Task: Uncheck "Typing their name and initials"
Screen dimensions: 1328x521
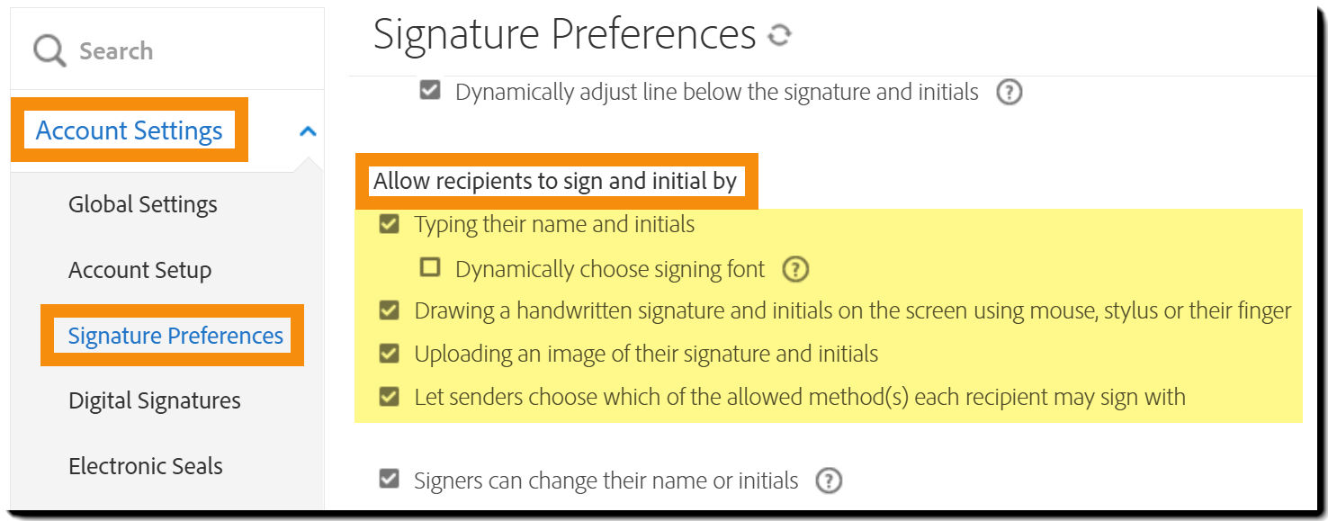Action: click(388, 223)
